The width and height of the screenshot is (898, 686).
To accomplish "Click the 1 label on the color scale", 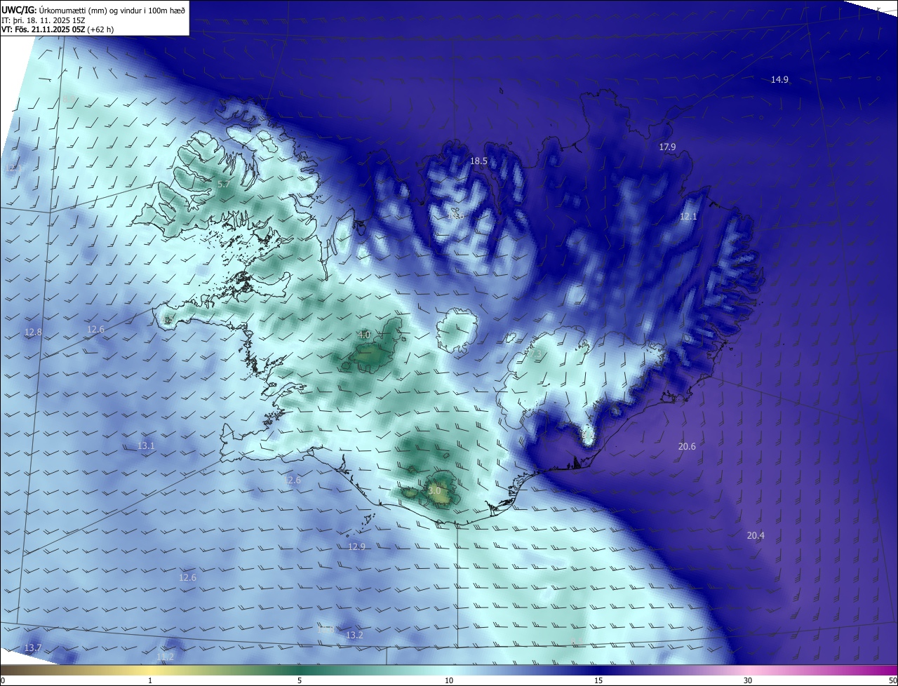I will click(150, 680).
